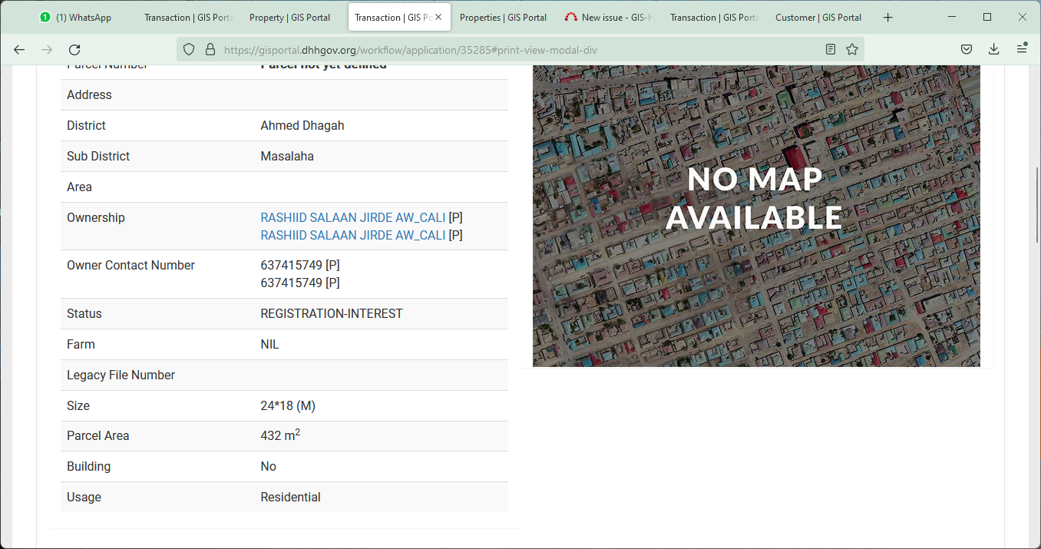Open Pocket save icon
The image size is (1041, 549).
click(967, 49)
